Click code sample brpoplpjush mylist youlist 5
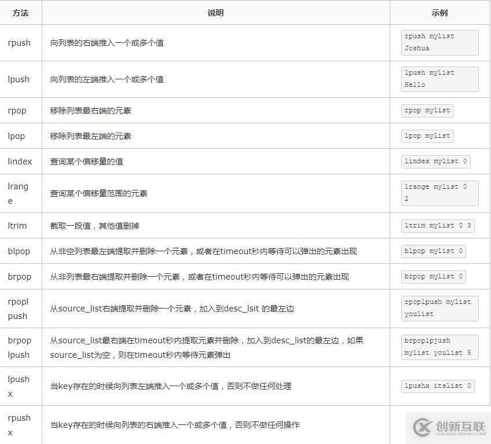Screen dimensions: 491x444 tap(439, 347)
